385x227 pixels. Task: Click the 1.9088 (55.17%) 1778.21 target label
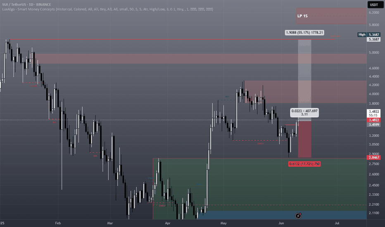(x=304, y=33)
